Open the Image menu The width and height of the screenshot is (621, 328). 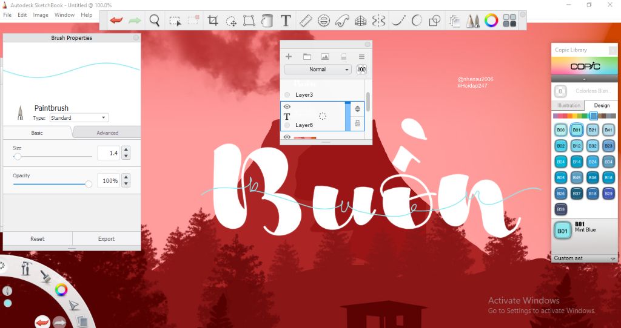(x=41, y=15)
